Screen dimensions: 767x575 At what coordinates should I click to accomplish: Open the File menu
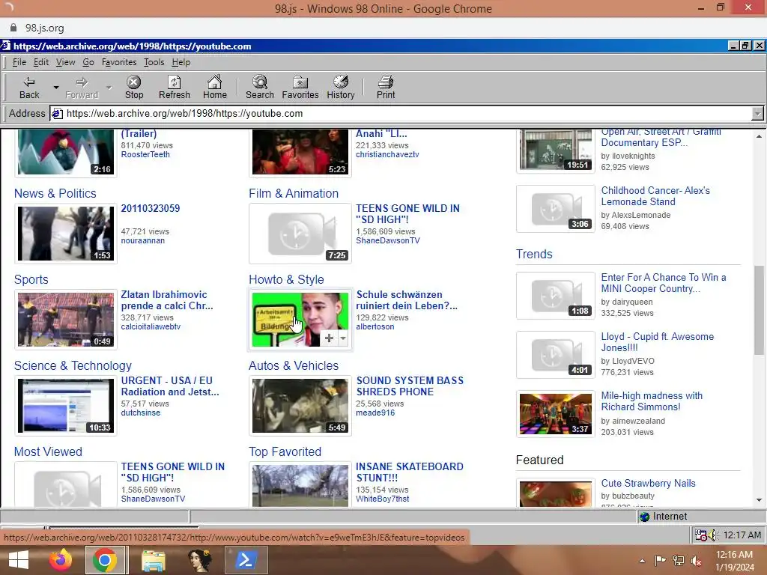[19, 62]
